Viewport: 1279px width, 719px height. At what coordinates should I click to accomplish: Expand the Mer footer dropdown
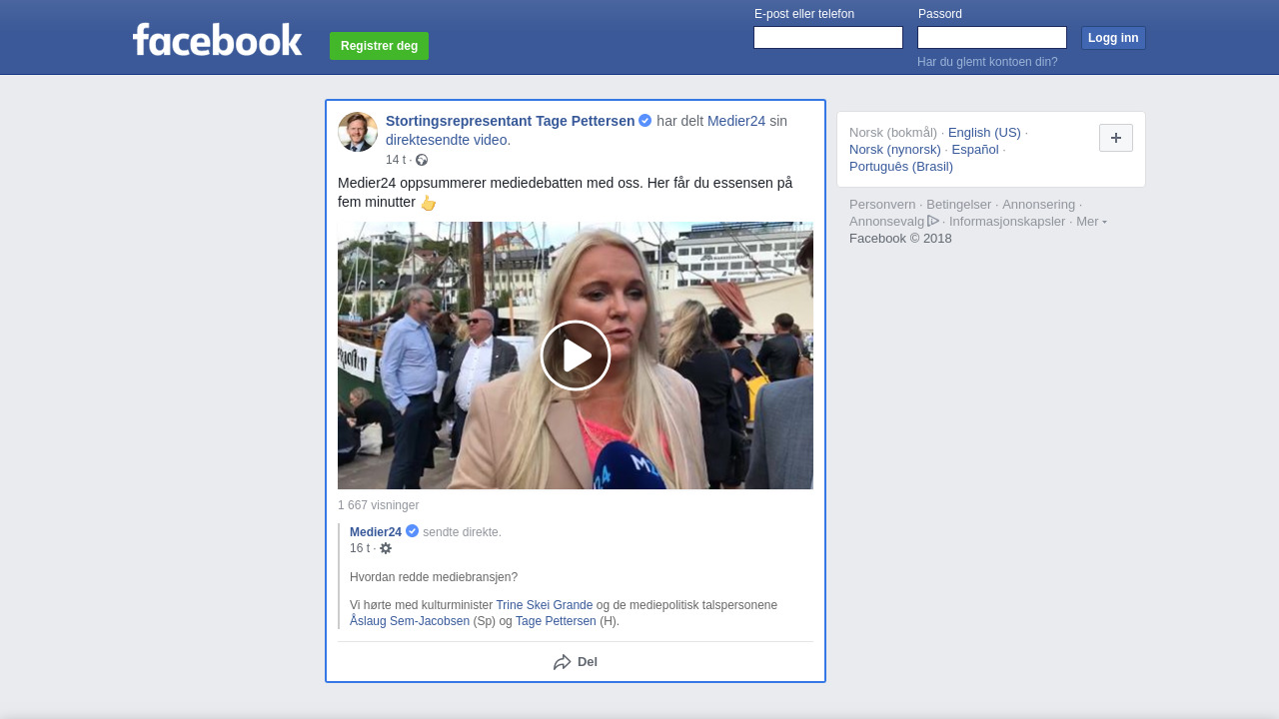click(x=1091, y=221)
